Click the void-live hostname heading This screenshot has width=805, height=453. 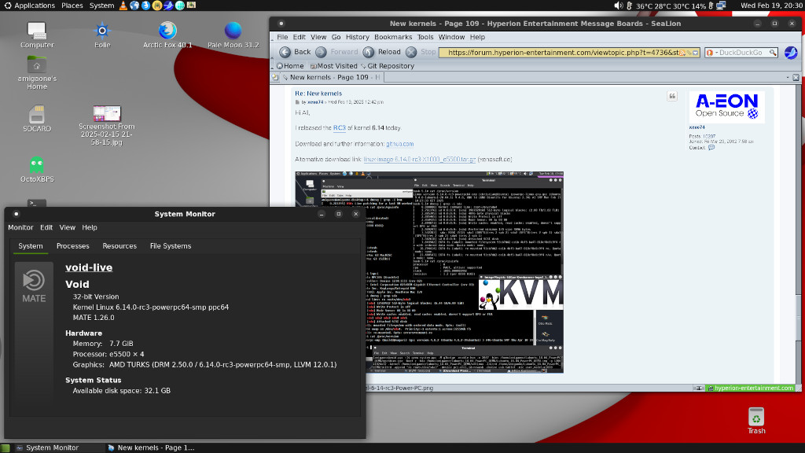coord(89,267)
